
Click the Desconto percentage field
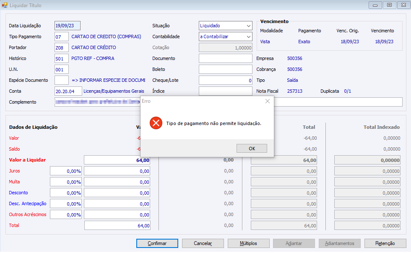(x=66, y=193)
